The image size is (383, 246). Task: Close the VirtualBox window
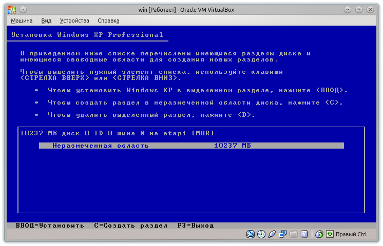click(370, 10)
